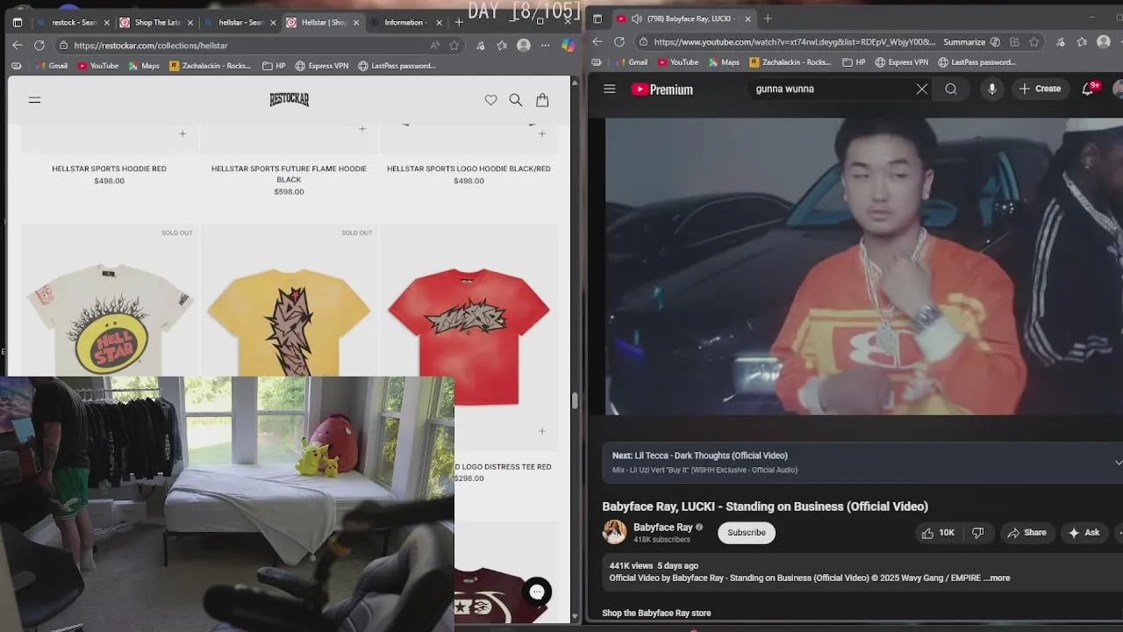This screenshot has width=1123, height=632.
Task: Clear YouTube search text with X
Action: [x=922, y=89]
